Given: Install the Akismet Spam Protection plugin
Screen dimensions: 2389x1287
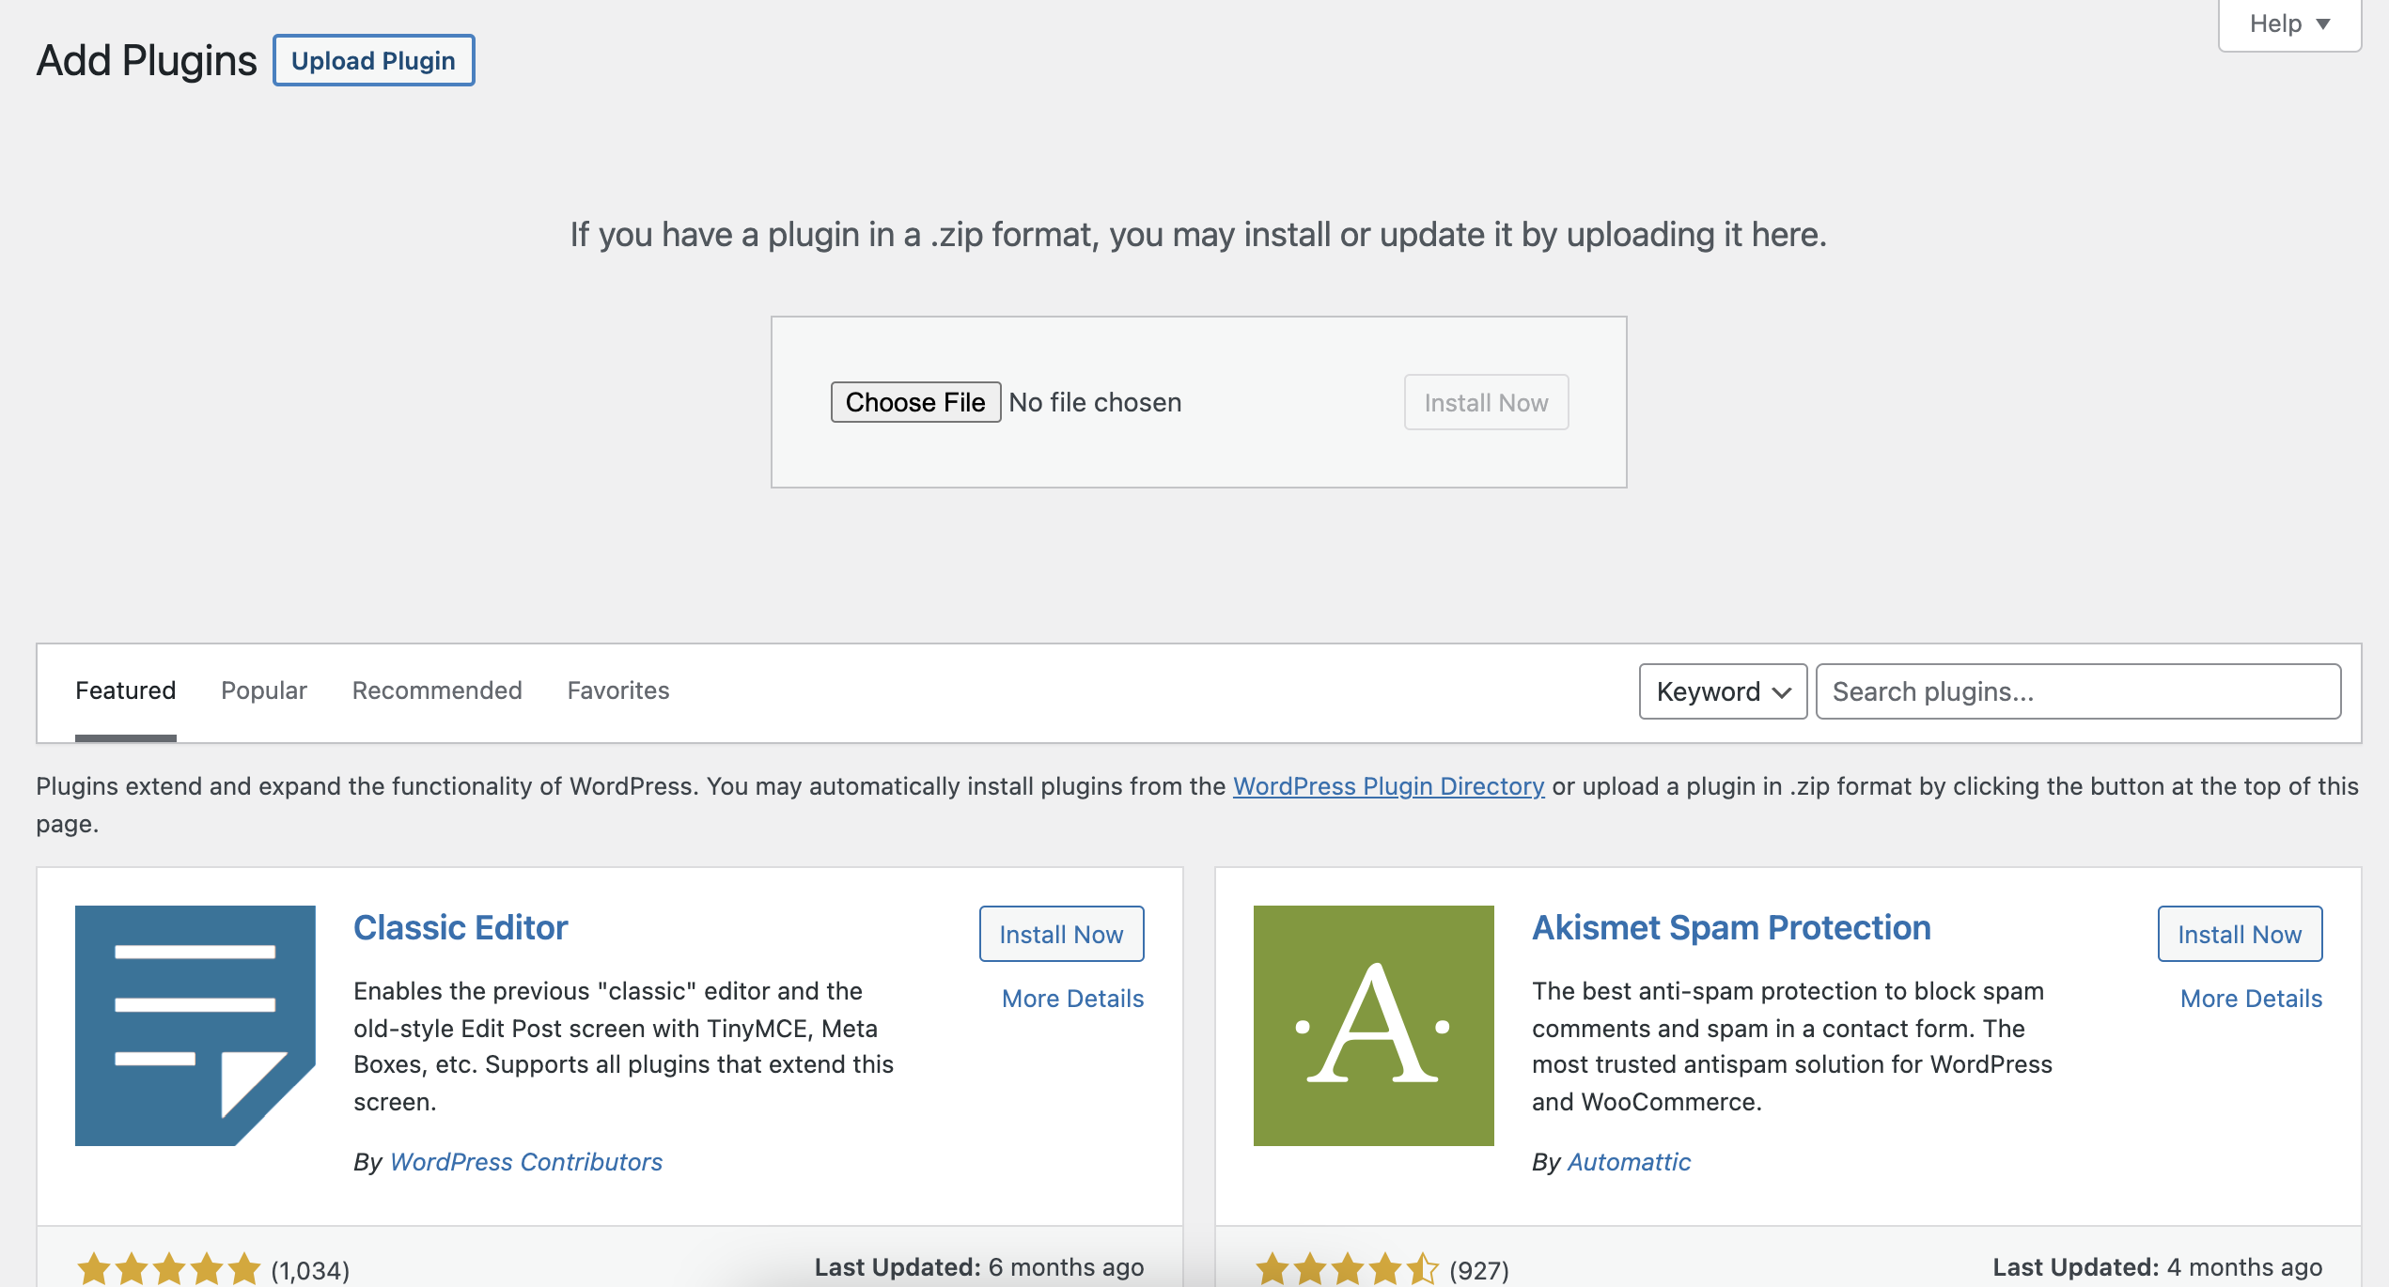Looking at the screenshot, I should 2240,934.
